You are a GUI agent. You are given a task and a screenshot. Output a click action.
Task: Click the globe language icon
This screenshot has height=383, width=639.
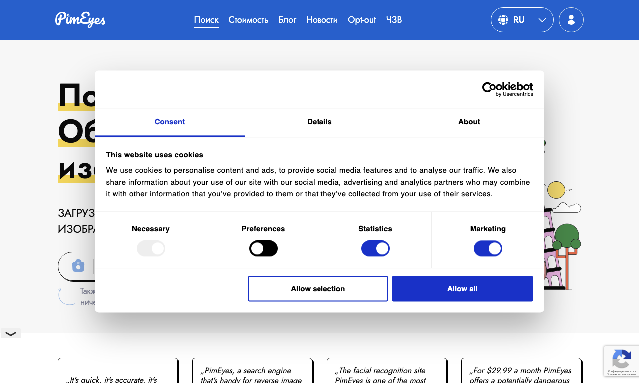(x=503, y=20)
